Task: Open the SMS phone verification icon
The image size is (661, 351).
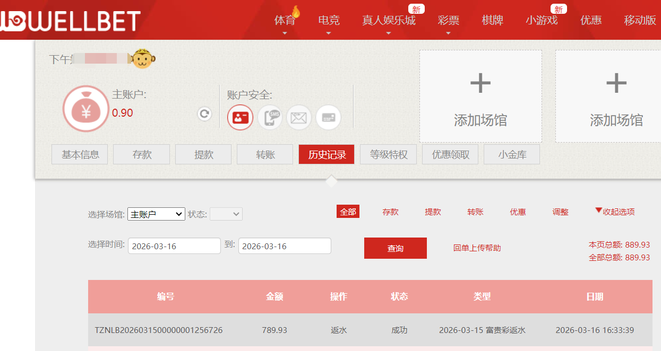Action: [270, 117]
